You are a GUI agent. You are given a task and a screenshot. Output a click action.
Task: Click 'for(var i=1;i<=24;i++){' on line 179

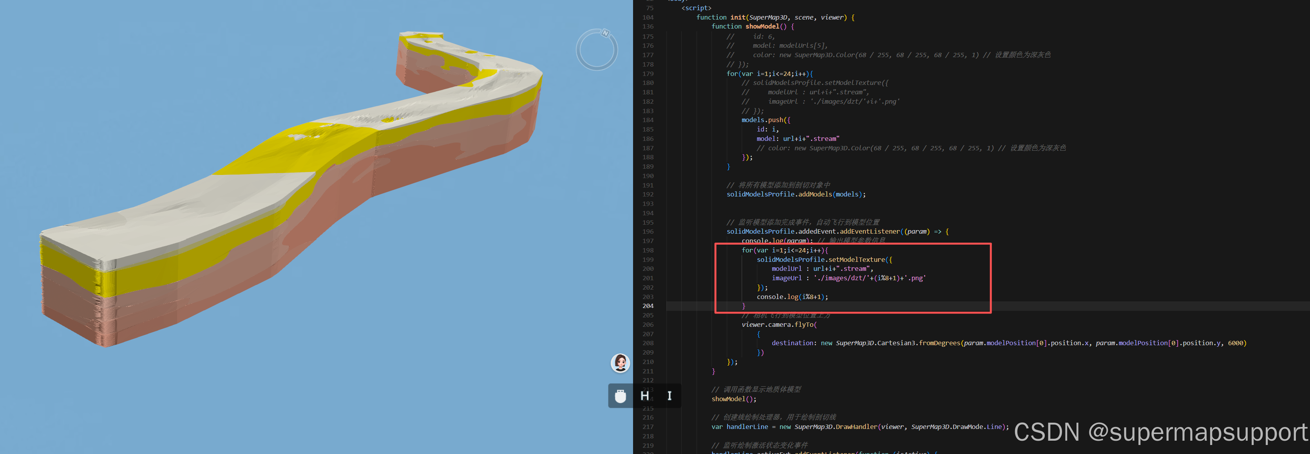(769, 74)
